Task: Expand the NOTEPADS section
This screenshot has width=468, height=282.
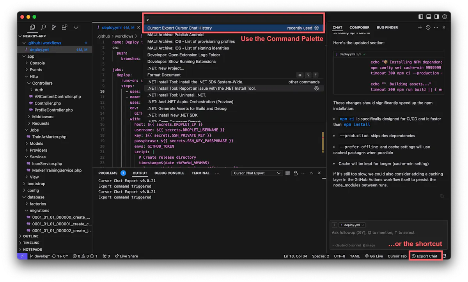Action: click(x=32, y=250)
